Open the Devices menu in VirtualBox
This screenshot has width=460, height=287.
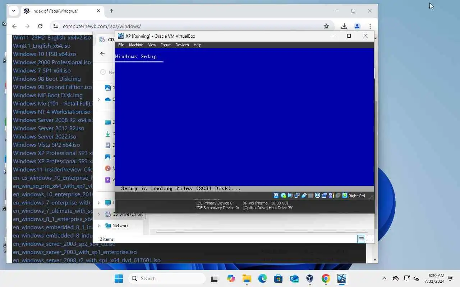click(182, 45)
